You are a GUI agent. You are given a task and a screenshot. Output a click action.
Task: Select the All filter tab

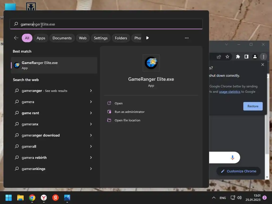coord(27,38)
